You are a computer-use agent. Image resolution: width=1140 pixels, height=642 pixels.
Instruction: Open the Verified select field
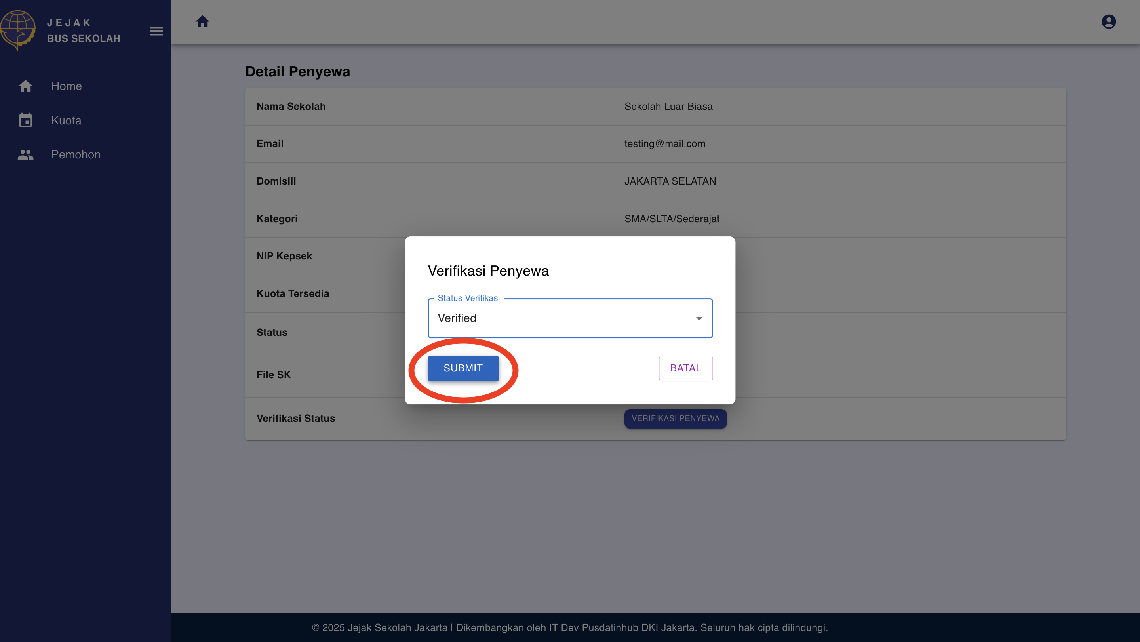pyautogui.click(x=562, y=318)
